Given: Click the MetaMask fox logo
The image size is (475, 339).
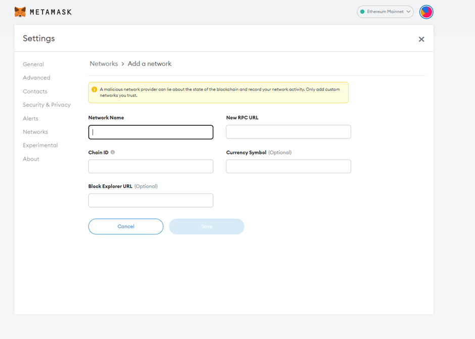Looking at the screenshot, I should (x=20, y=12).
